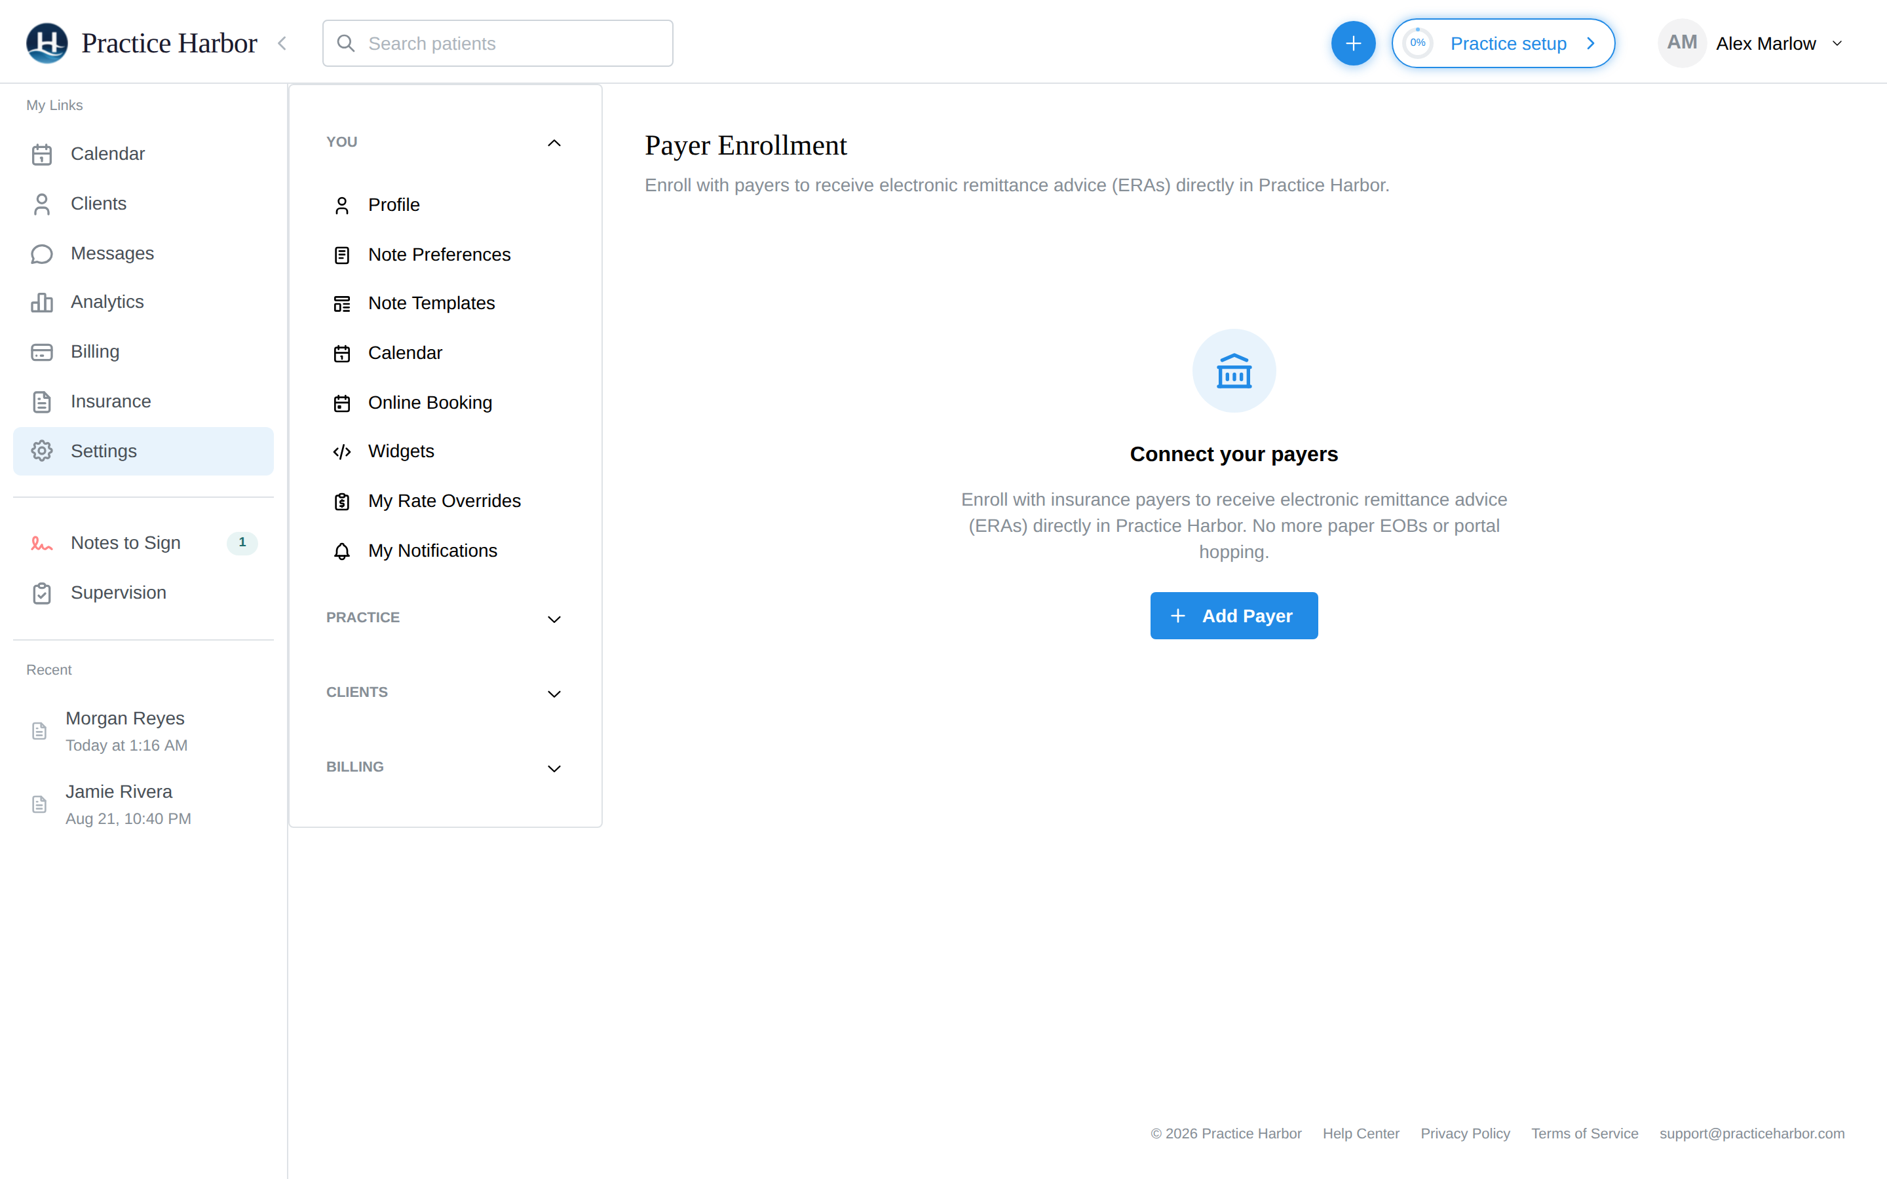
Task: Click the Practice setup button label
Action: (1508, 44)
